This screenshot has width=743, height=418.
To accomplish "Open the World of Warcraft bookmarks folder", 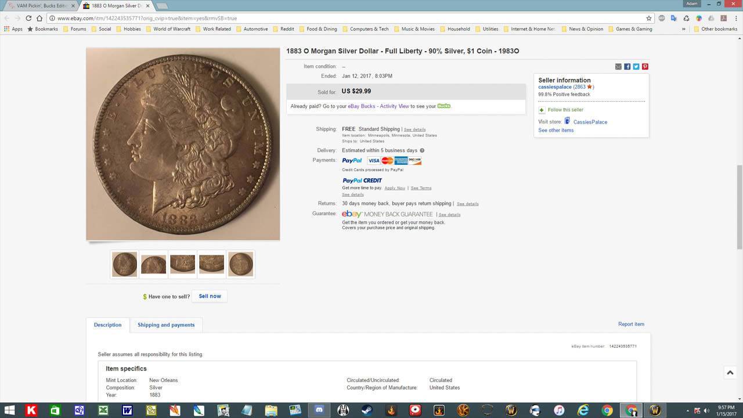I will coord(168,29).
